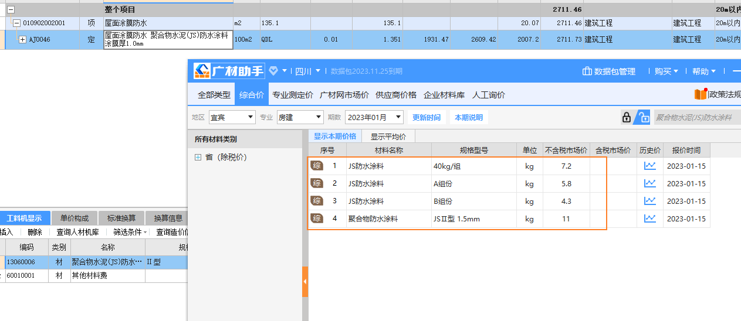Switch to the 供应商价格 tab

click(396, 95)
